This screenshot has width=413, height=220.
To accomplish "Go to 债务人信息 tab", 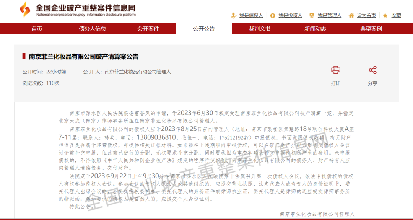I will [x=93, y=29].
